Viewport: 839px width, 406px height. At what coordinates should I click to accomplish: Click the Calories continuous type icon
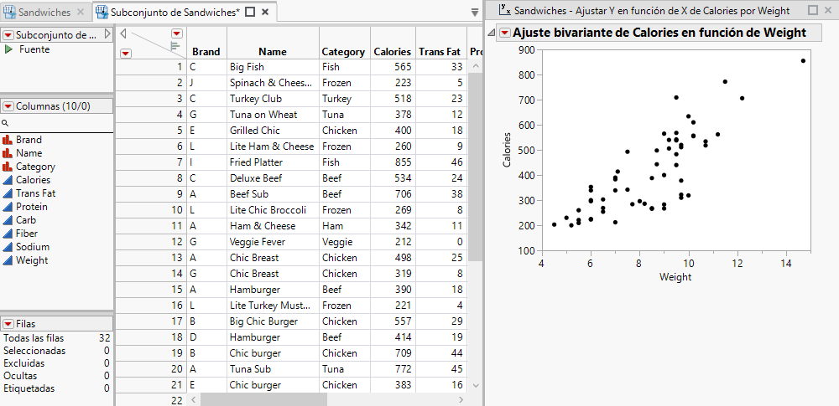coord(8,179)
